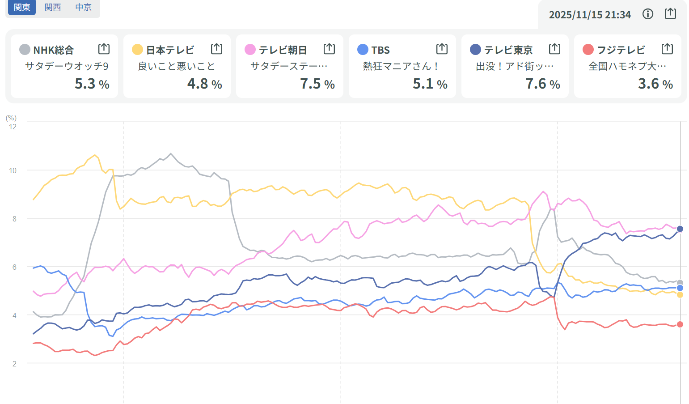The height and width of the screenshot is (404, 689).
Task: Click the info icon beside the timestamp
Action: tap(647, 14)
